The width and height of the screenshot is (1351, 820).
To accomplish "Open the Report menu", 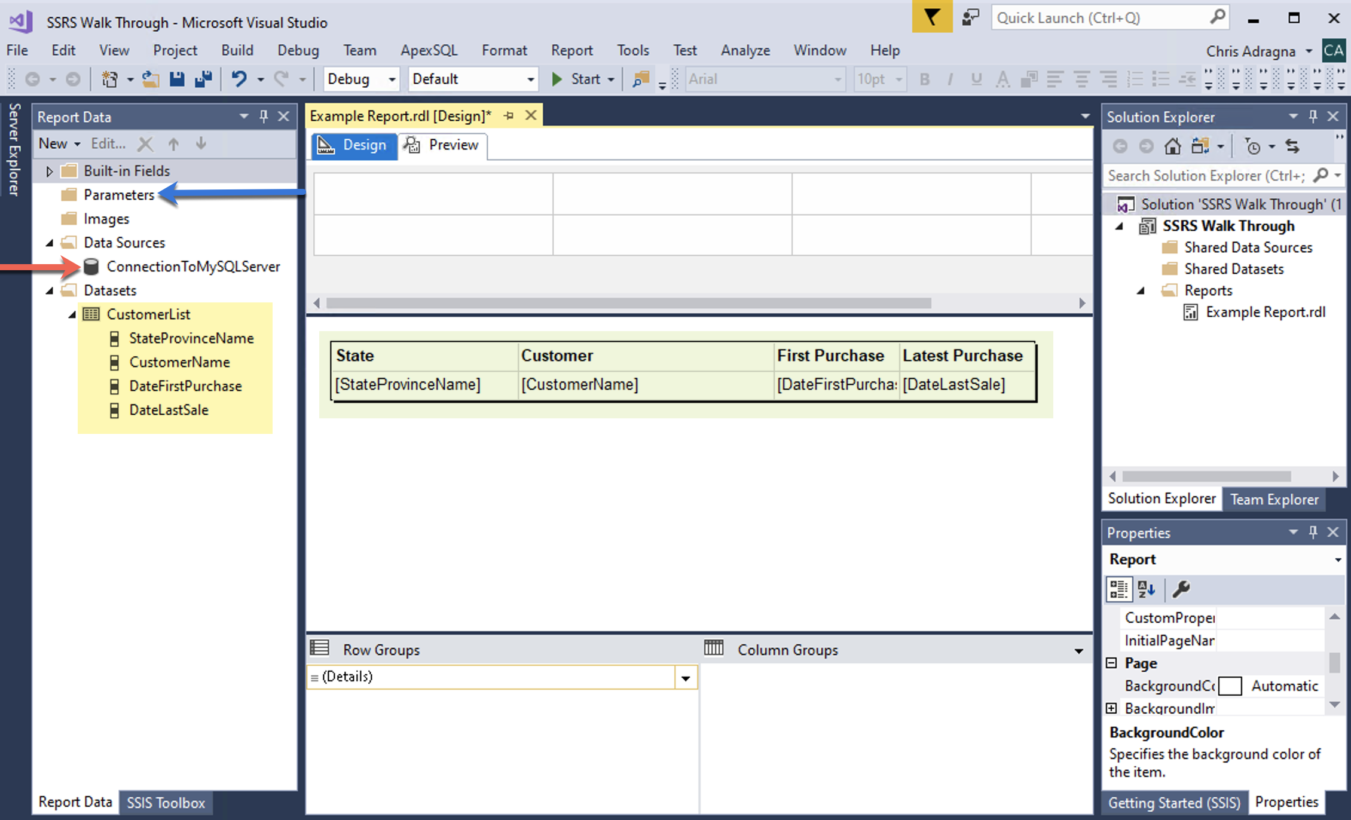I will click(571, 50).
